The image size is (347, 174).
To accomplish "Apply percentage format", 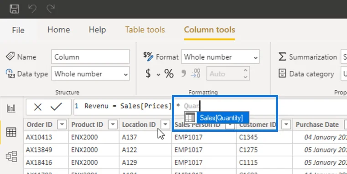I will (169, 74).
